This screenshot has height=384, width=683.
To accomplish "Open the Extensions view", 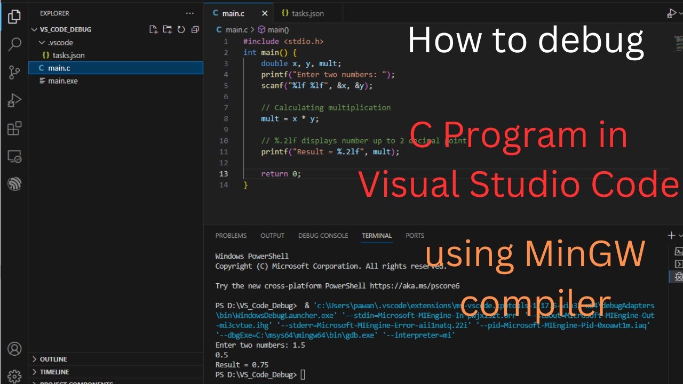I will (x=14, y=129).
